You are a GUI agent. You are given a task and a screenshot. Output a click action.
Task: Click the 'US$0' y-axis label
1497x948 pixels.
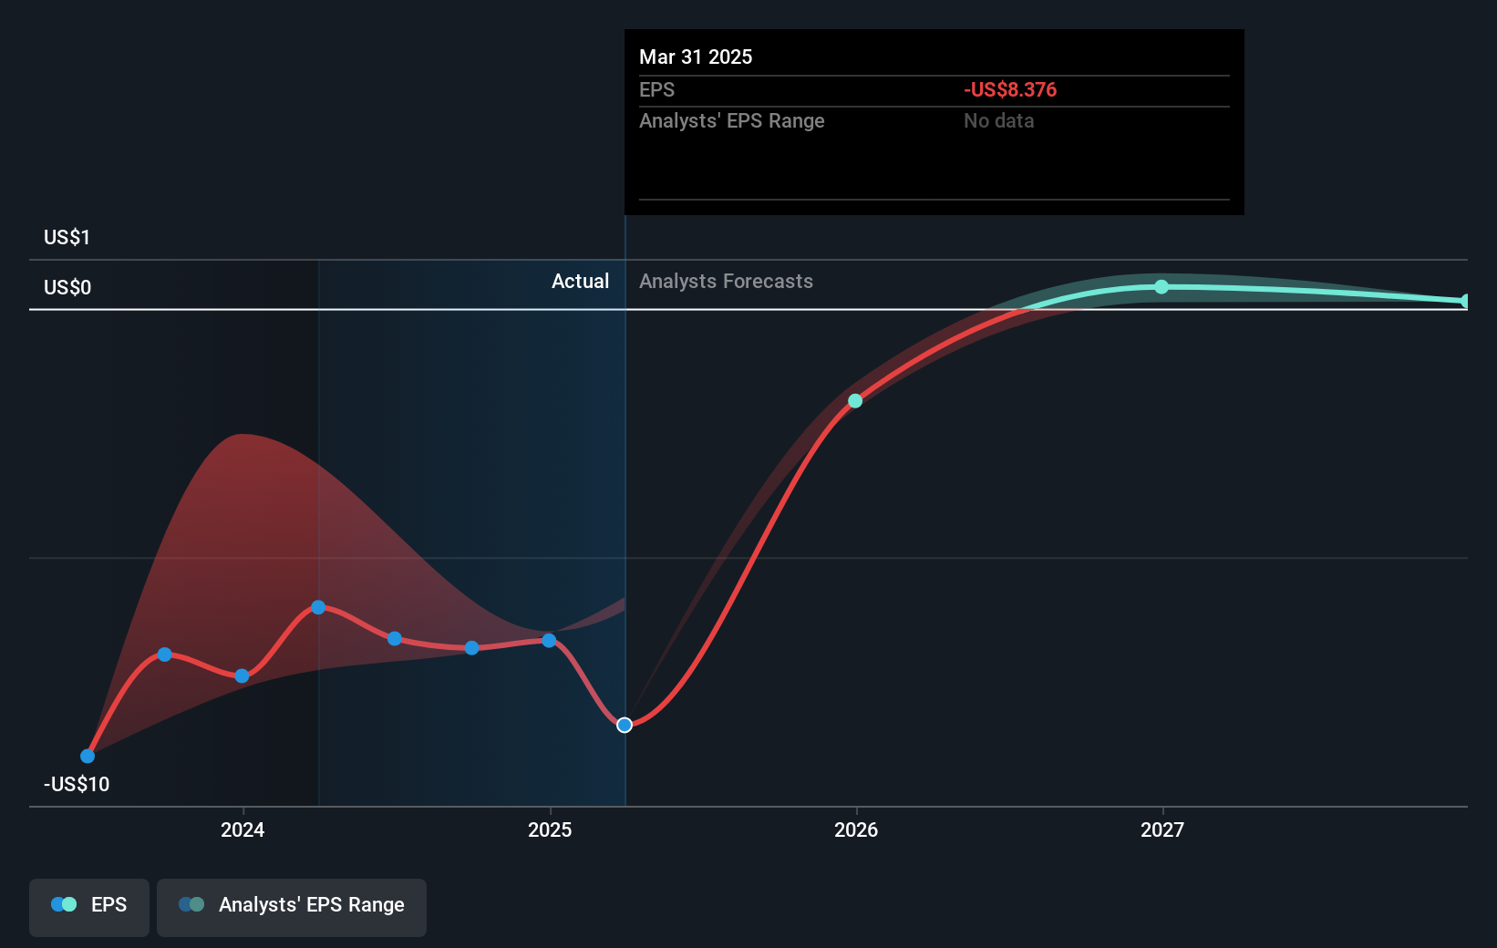(67, 287)
